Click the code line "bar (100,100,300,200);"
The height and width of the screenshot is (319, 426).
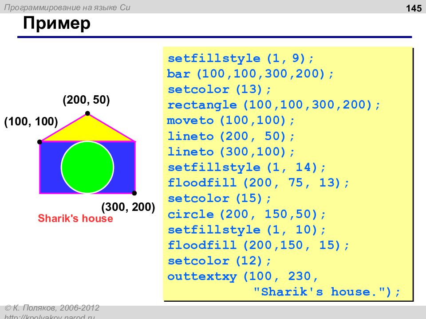[x=250, y=74]
